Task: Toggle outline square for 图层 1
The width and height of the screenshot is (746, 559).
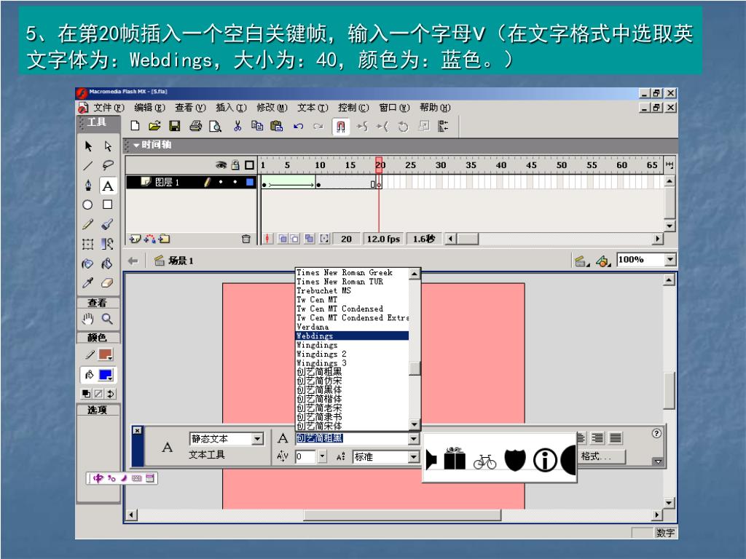Action: pos(250,182)
